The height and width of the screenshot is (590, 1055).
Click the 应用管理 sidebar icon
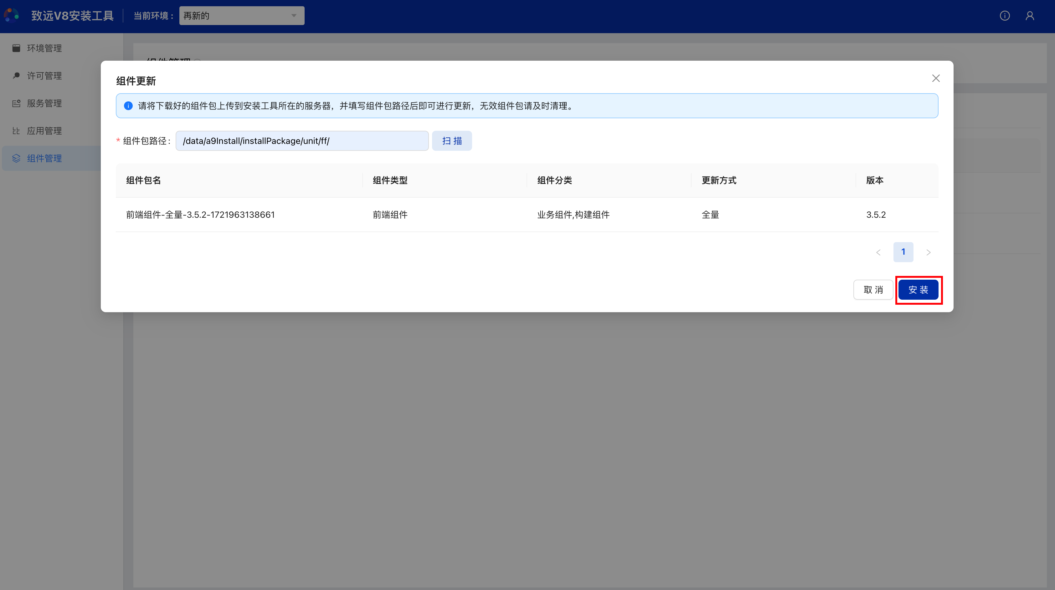tap(16, 131)
